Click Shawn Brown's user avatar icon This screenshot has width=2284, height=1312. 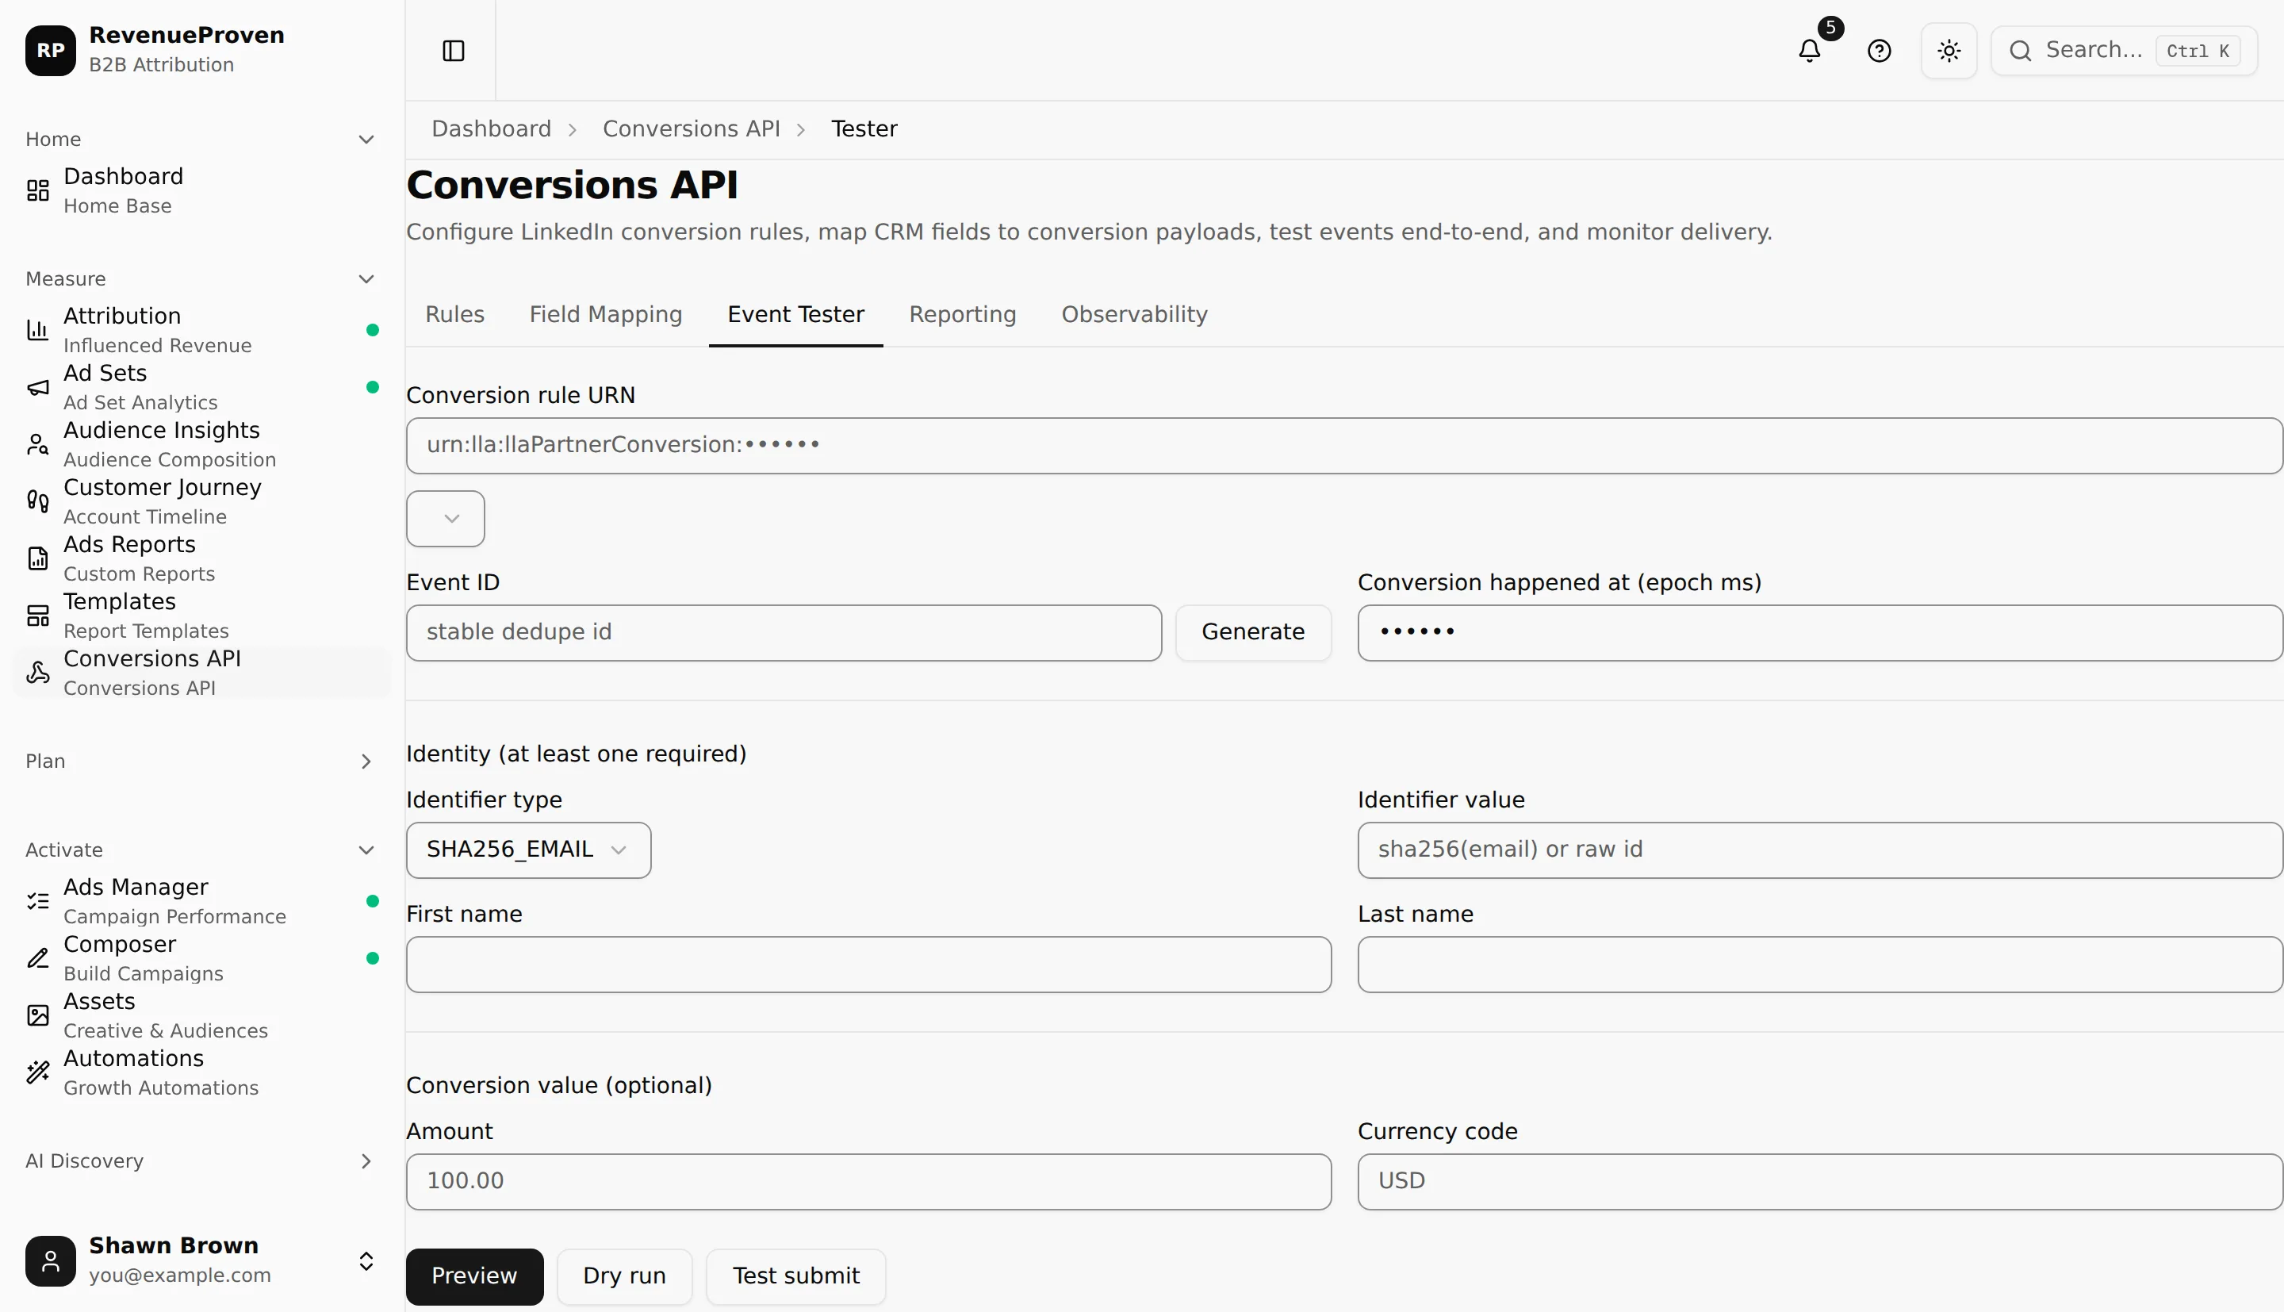click(x=51, y=1260)
